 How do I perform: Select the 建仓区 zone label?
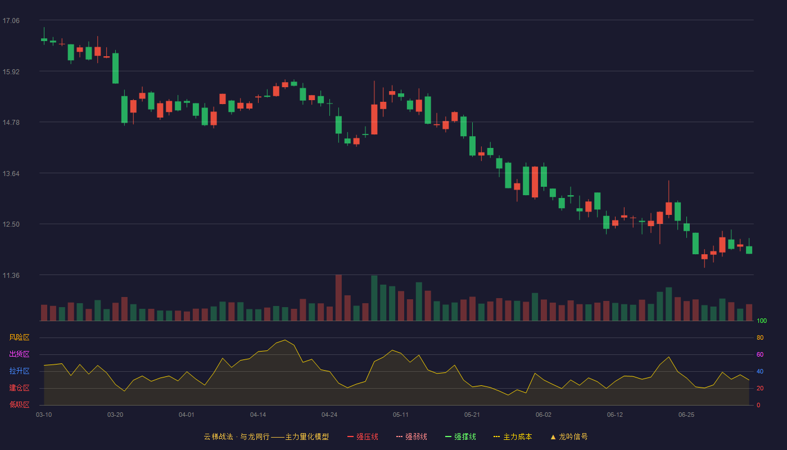(19, 388)
